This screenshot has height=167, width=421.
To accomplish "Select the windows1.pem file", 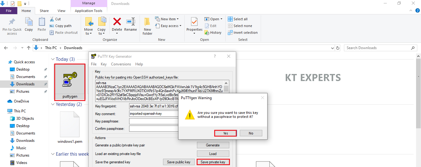I will (70, 127).
